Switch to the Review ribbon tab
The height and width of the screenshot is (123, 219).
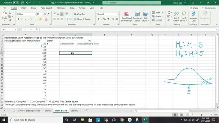coord(82,8)
